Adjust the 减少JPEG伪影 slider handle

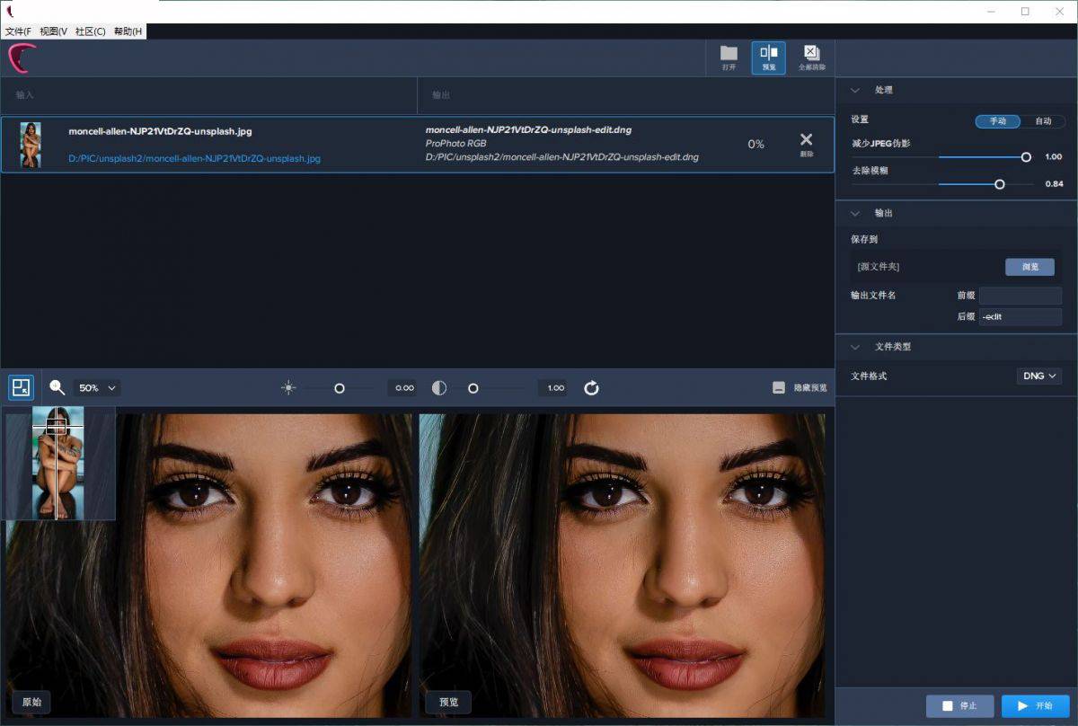tap(1026, 157)
